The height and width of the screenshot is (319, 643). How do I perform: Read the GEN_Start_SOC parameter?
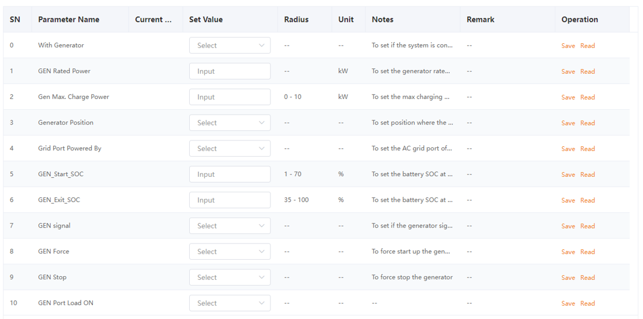[587, 175]
